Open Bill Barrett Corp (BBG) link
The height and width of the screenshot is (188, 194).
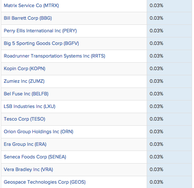pyautogui.click(x=28, y=18)
